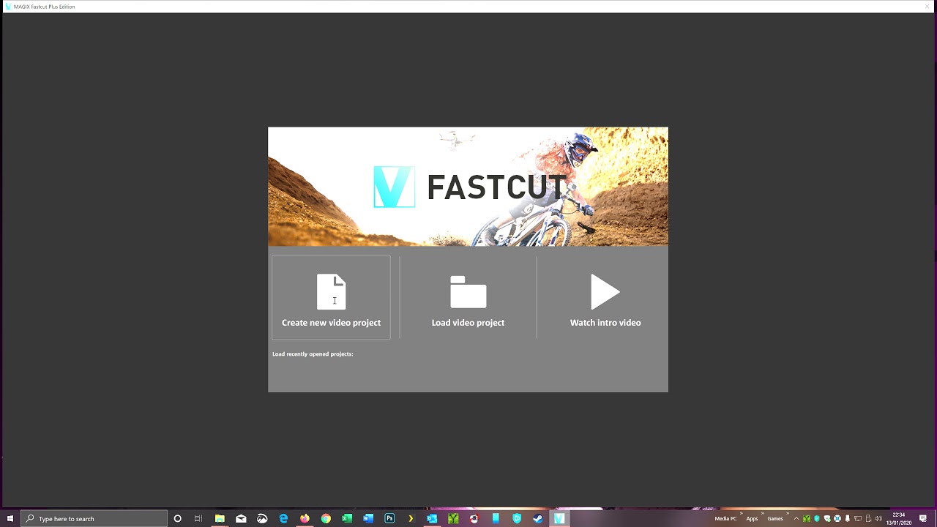Open the clock and date flyout
The height and width of the screenshot is (527, 937).
898,518
